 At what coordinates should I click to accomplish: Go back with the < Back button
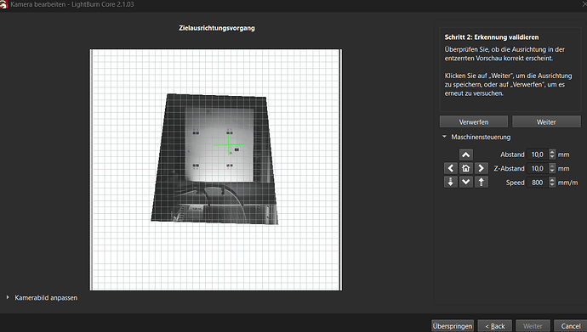(495, 326)
